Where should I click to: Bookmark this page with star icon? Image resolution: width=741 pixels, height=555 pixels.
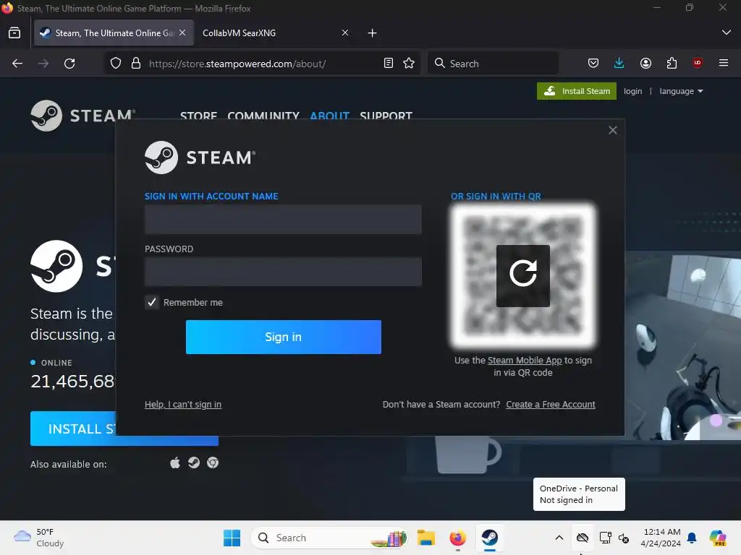click(410, 64)
